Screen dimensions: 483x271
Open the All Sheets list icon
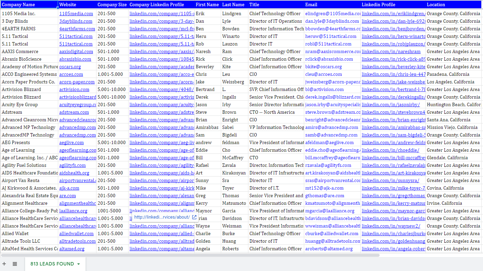click(x=15, y=264)
